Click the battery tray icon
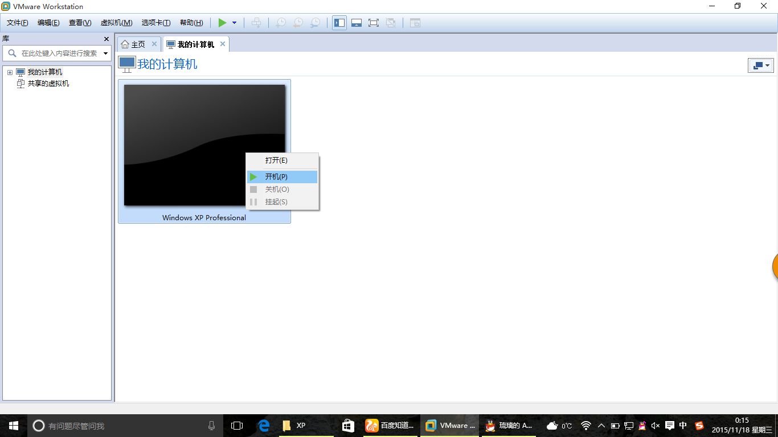This screenshot has width=778, height=437. coord(615,426)
